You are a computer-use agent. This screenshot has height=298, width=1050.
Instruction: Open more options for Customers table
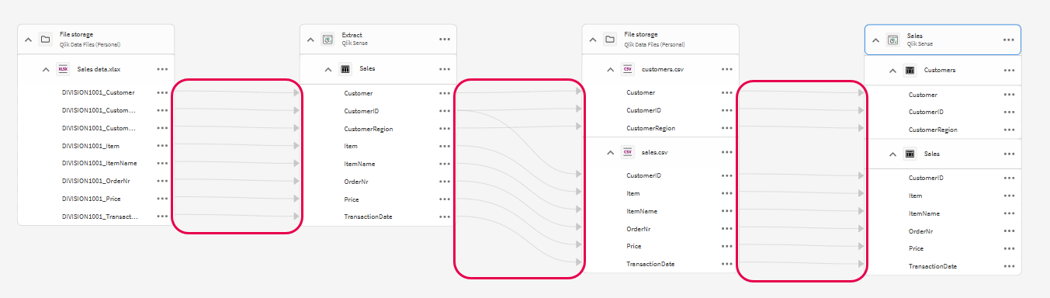[1009, 70]
